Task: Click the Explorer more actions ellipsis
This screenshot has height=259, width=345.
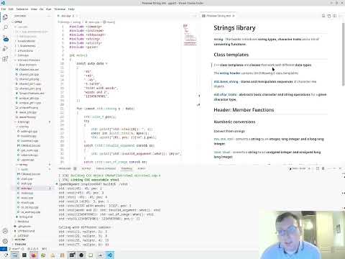Action: pyautogui.click(x=49, y=16)
